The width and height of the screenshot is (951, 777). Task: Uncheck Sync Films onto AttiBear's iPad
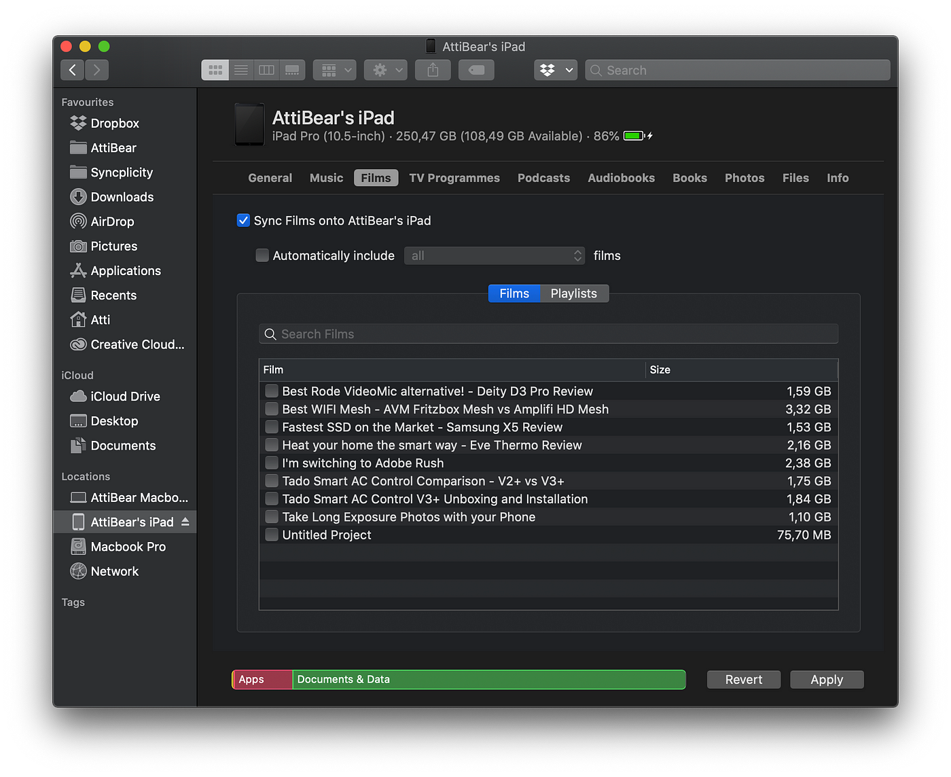243,220
